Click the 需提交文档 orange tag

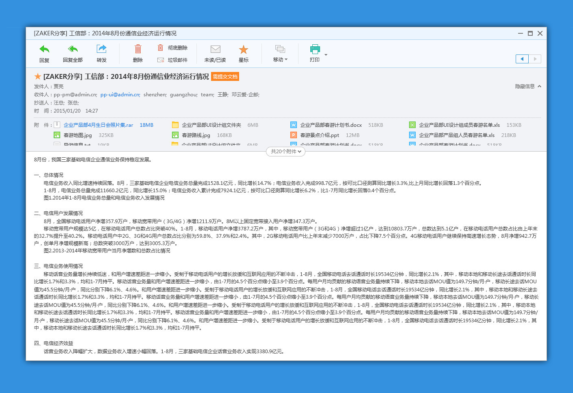pos(225,76)
